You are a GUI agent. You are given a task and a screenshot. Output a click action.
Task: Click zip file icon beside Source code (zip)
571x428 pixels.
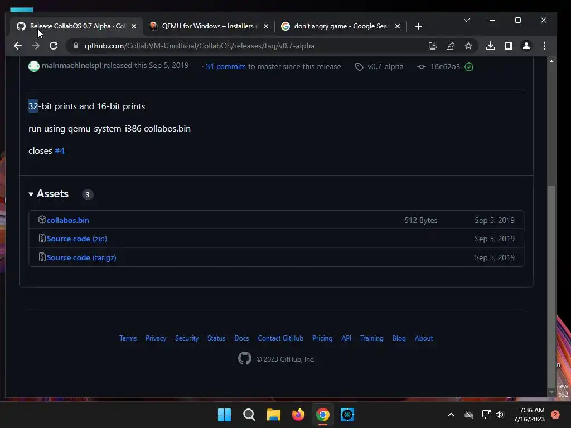(42, 239)
